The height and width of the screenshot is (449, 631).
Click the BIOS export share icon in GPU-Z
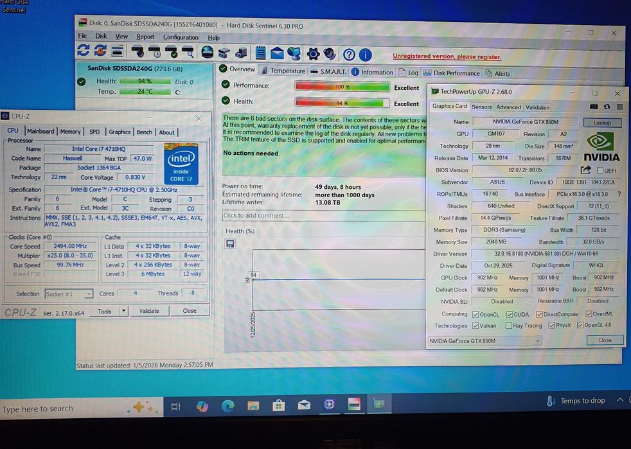[585, 170]
